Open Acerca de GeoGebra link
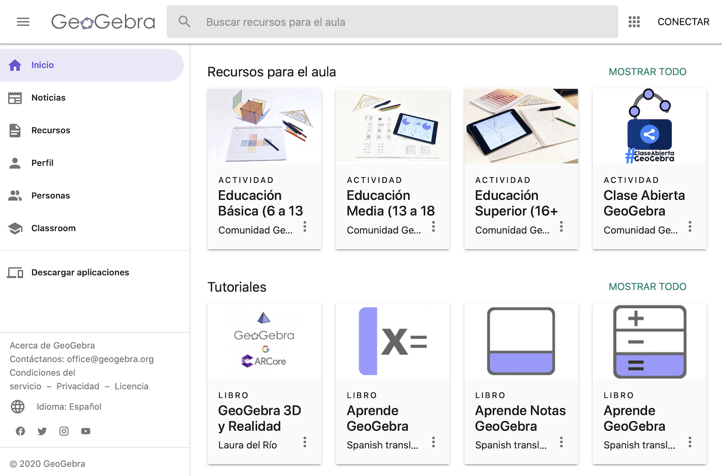Image resolution: width=722 pixels, height=476 pixels. 52,346
